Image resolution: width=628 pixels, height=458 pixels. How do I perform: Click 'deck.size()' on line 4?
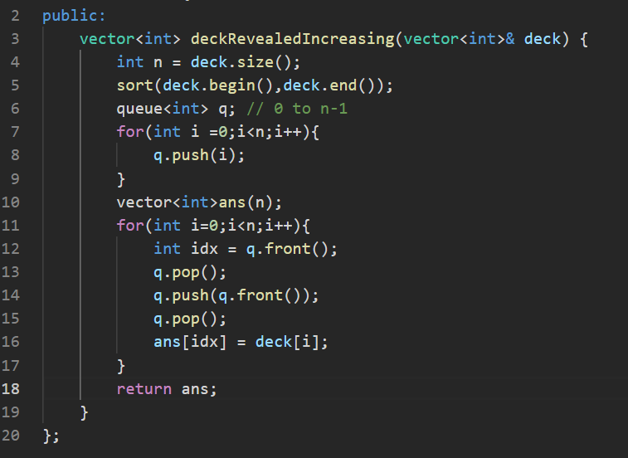pyautogui.click(x=245, y=62)
